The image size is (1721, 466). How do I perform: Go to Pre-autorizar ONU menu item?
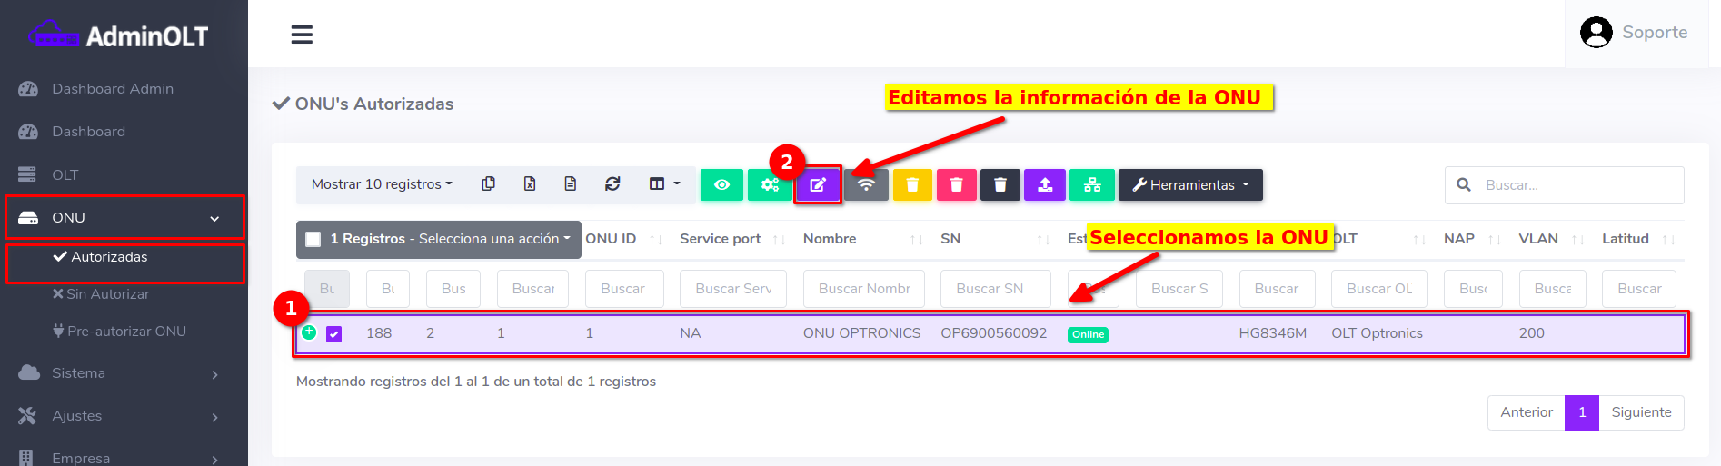tap(125, 332)
